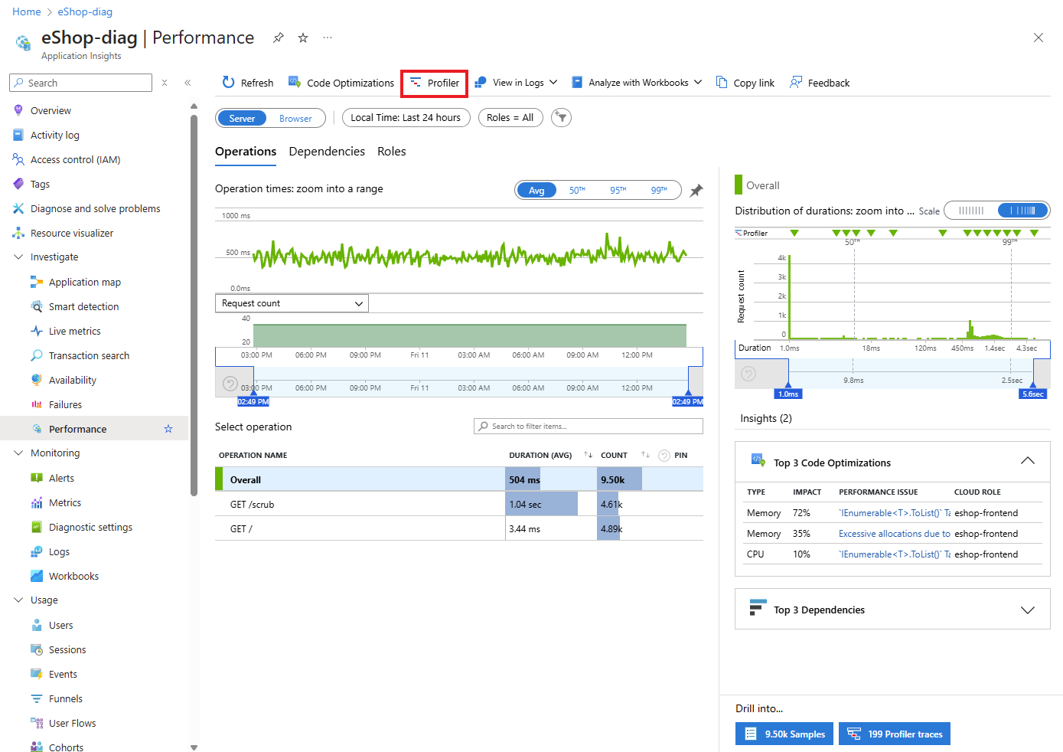Pin the Operation times chart
Image resolution: width=1063 pixels, height=752 pixels.
coord(696,191)
